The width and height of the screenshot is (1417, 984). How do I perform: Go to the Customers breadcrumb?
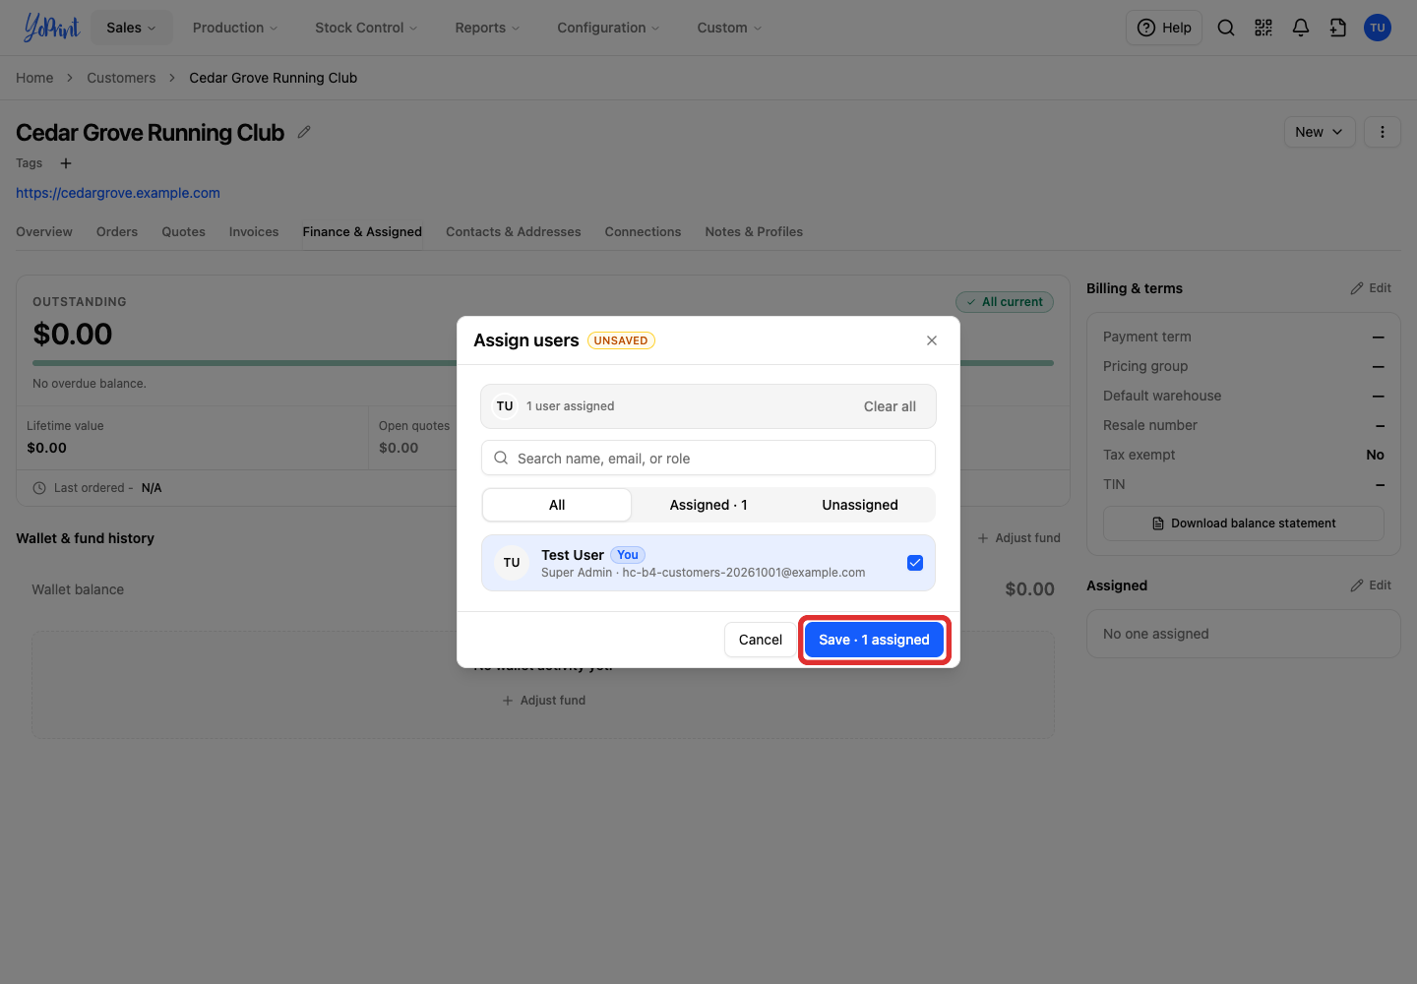point(121,78)
